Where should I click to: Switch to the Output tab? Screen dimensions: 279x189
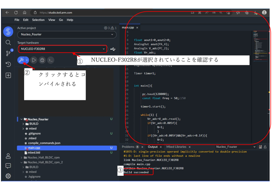coord(153,147)
